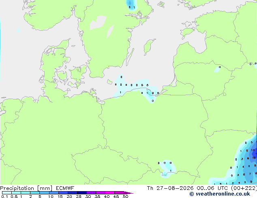Click the legend label 0.5
Viewport: 257px width, 198px height.
tap(14, 196)
